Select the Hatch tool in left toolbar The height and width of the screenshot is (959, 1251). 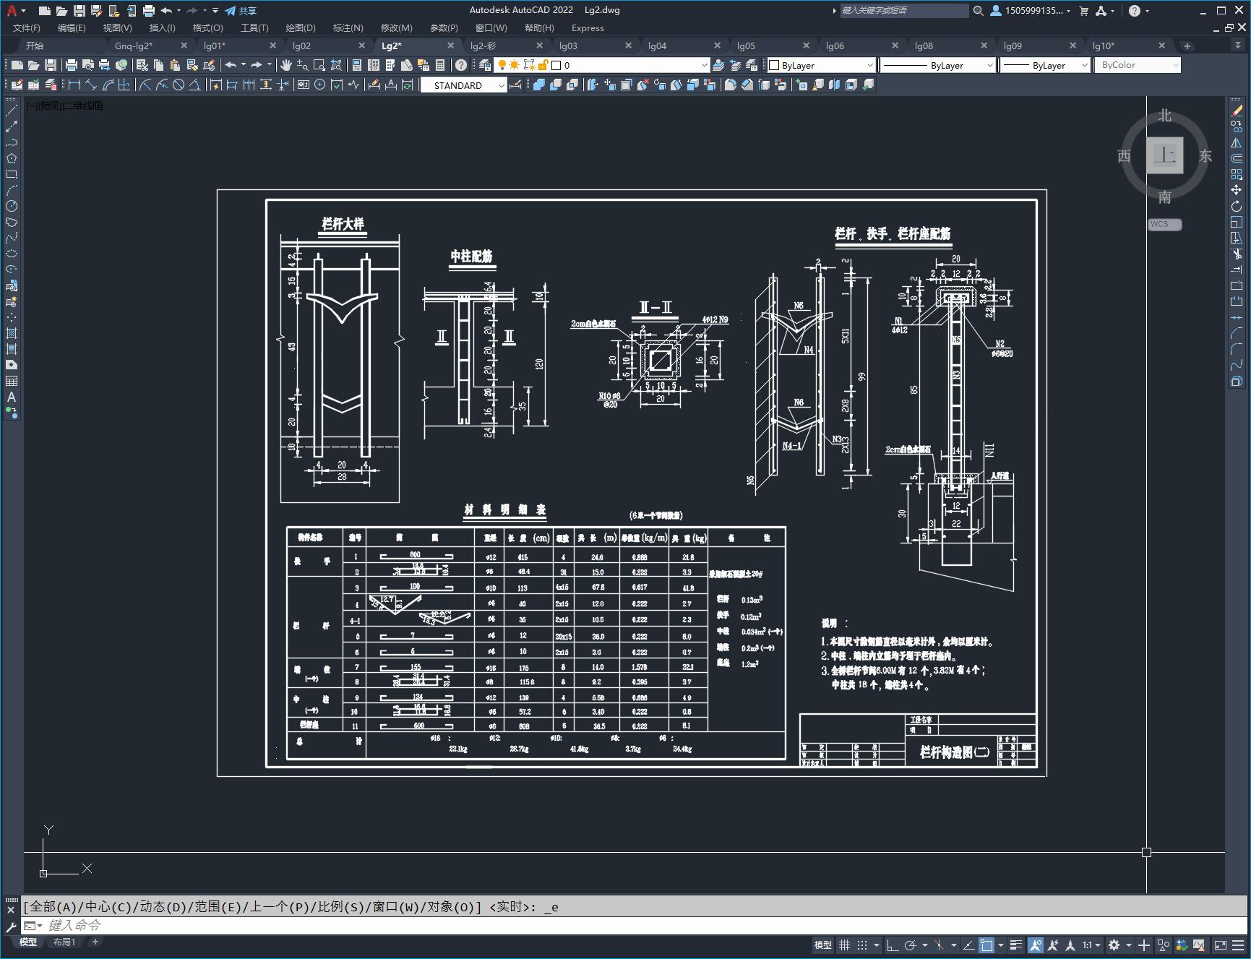click(12, 333)
